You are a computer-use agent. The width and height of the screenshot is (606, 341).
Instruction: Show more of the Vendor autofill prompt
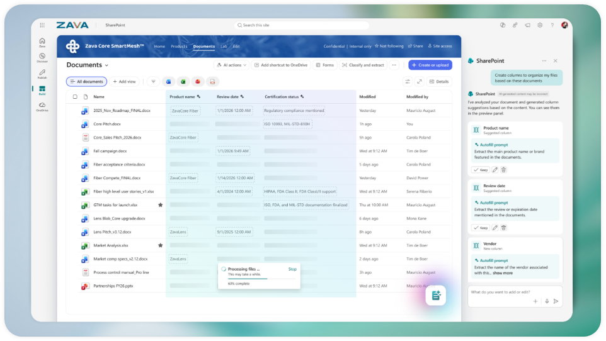pyautogui.click(x=503, y=273)
